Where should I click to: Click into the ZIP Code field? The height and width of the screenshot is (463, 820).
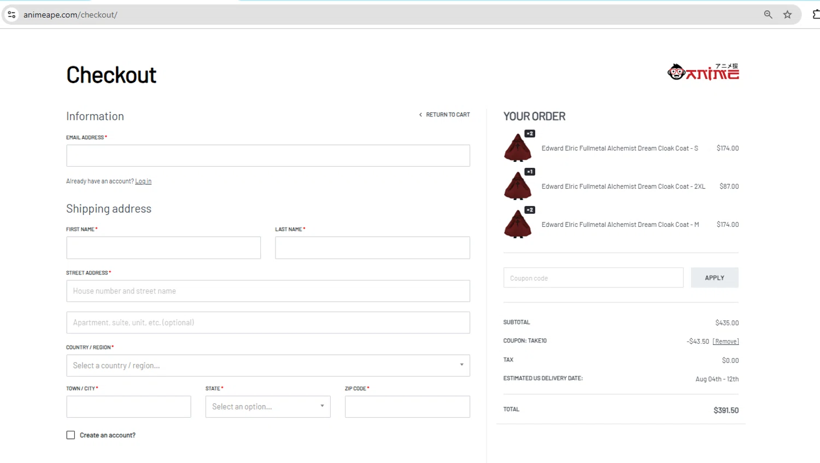pyautogui.click(x=407, y=407)
